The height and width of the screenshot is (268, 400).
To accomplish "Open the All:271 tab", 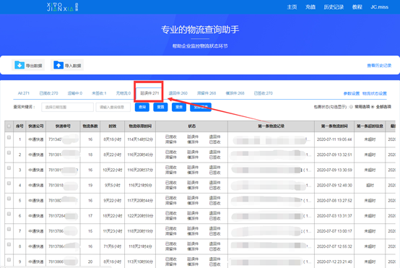I will (x=24, y=93).
